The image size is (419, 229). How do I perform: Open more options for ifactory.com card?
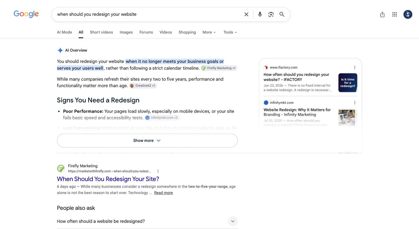(x=355, y=67)
